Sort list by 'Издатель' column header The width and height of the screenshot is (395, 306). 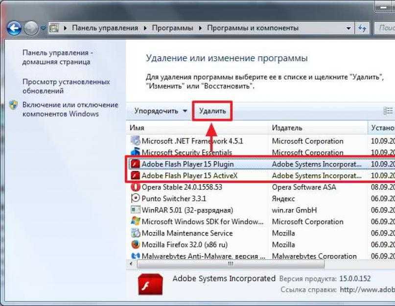point(317,128)
